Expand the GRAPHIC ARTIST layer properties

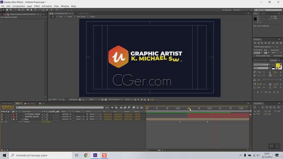pos(11,117)
